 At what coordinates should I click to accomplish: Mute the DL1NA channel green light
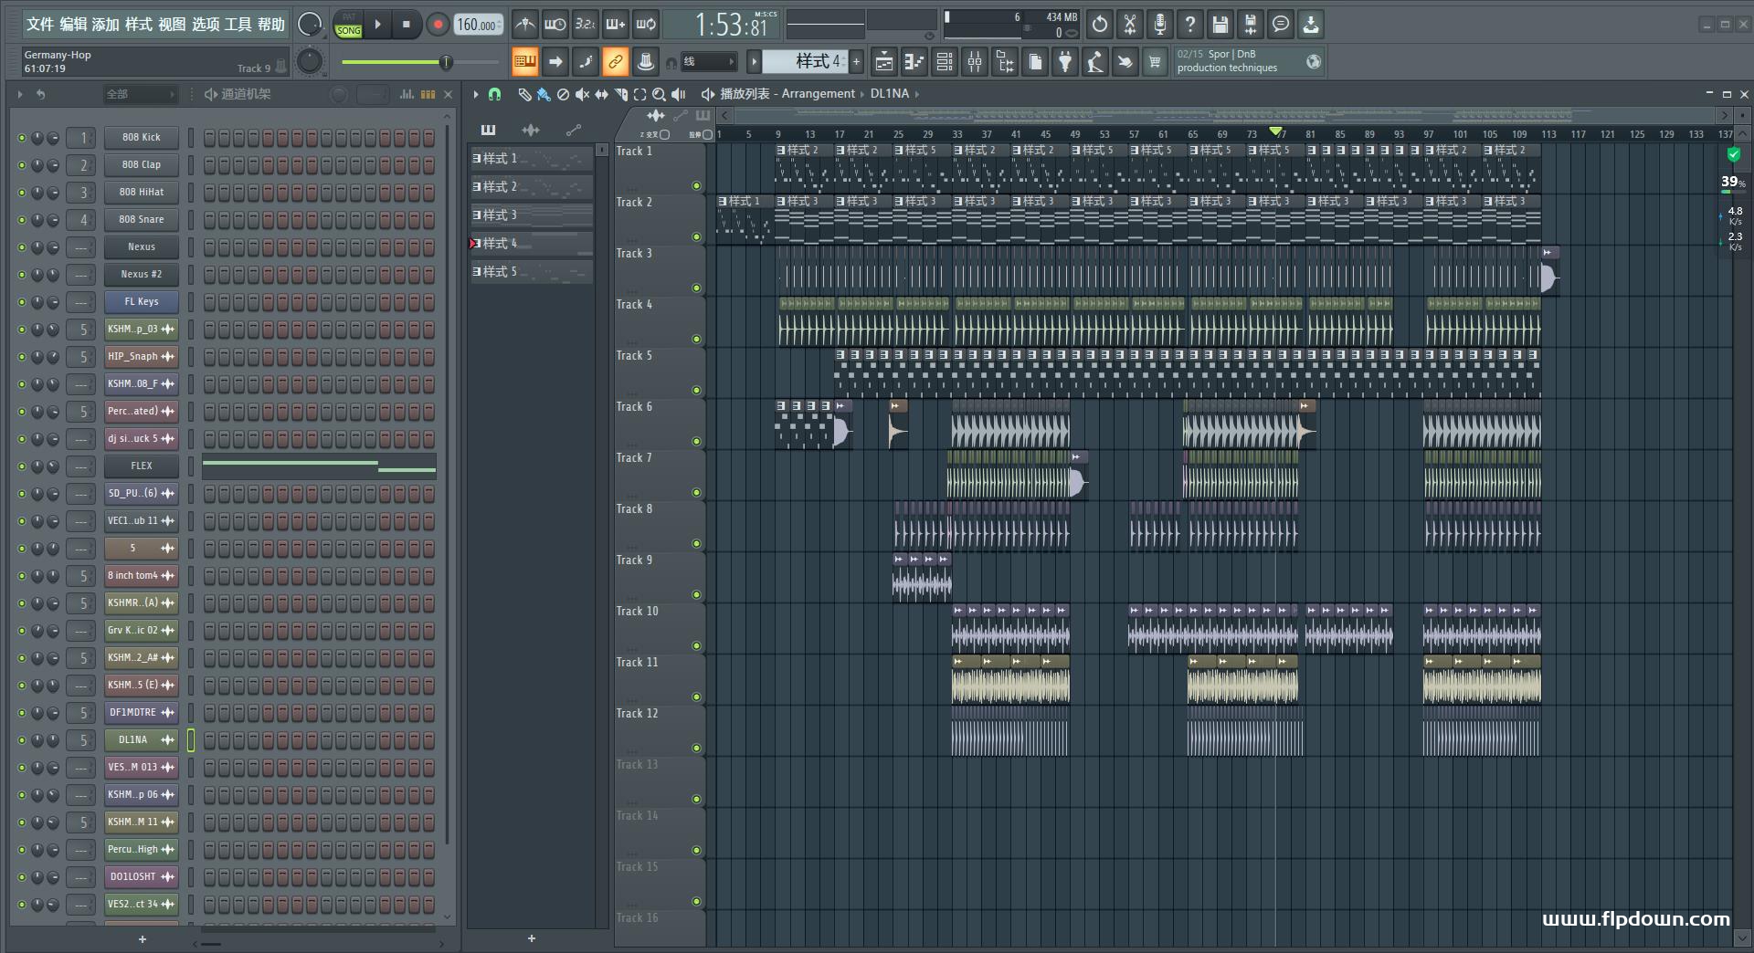tap(22, 740)
